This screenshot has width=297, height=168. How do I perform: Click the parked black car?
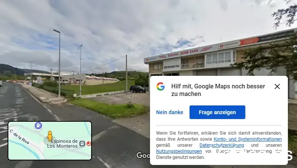[x=138, y=89]
